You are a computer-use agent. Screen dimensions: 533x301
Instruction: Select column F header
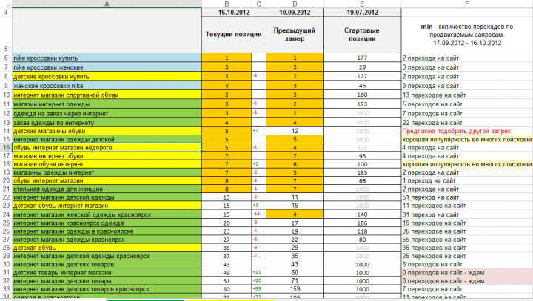[x=466, y=4]
